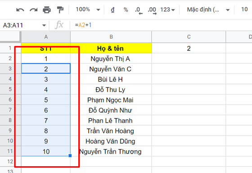The image size is (252, 173).
Task: Select column C header
Action: pos(189,37)
